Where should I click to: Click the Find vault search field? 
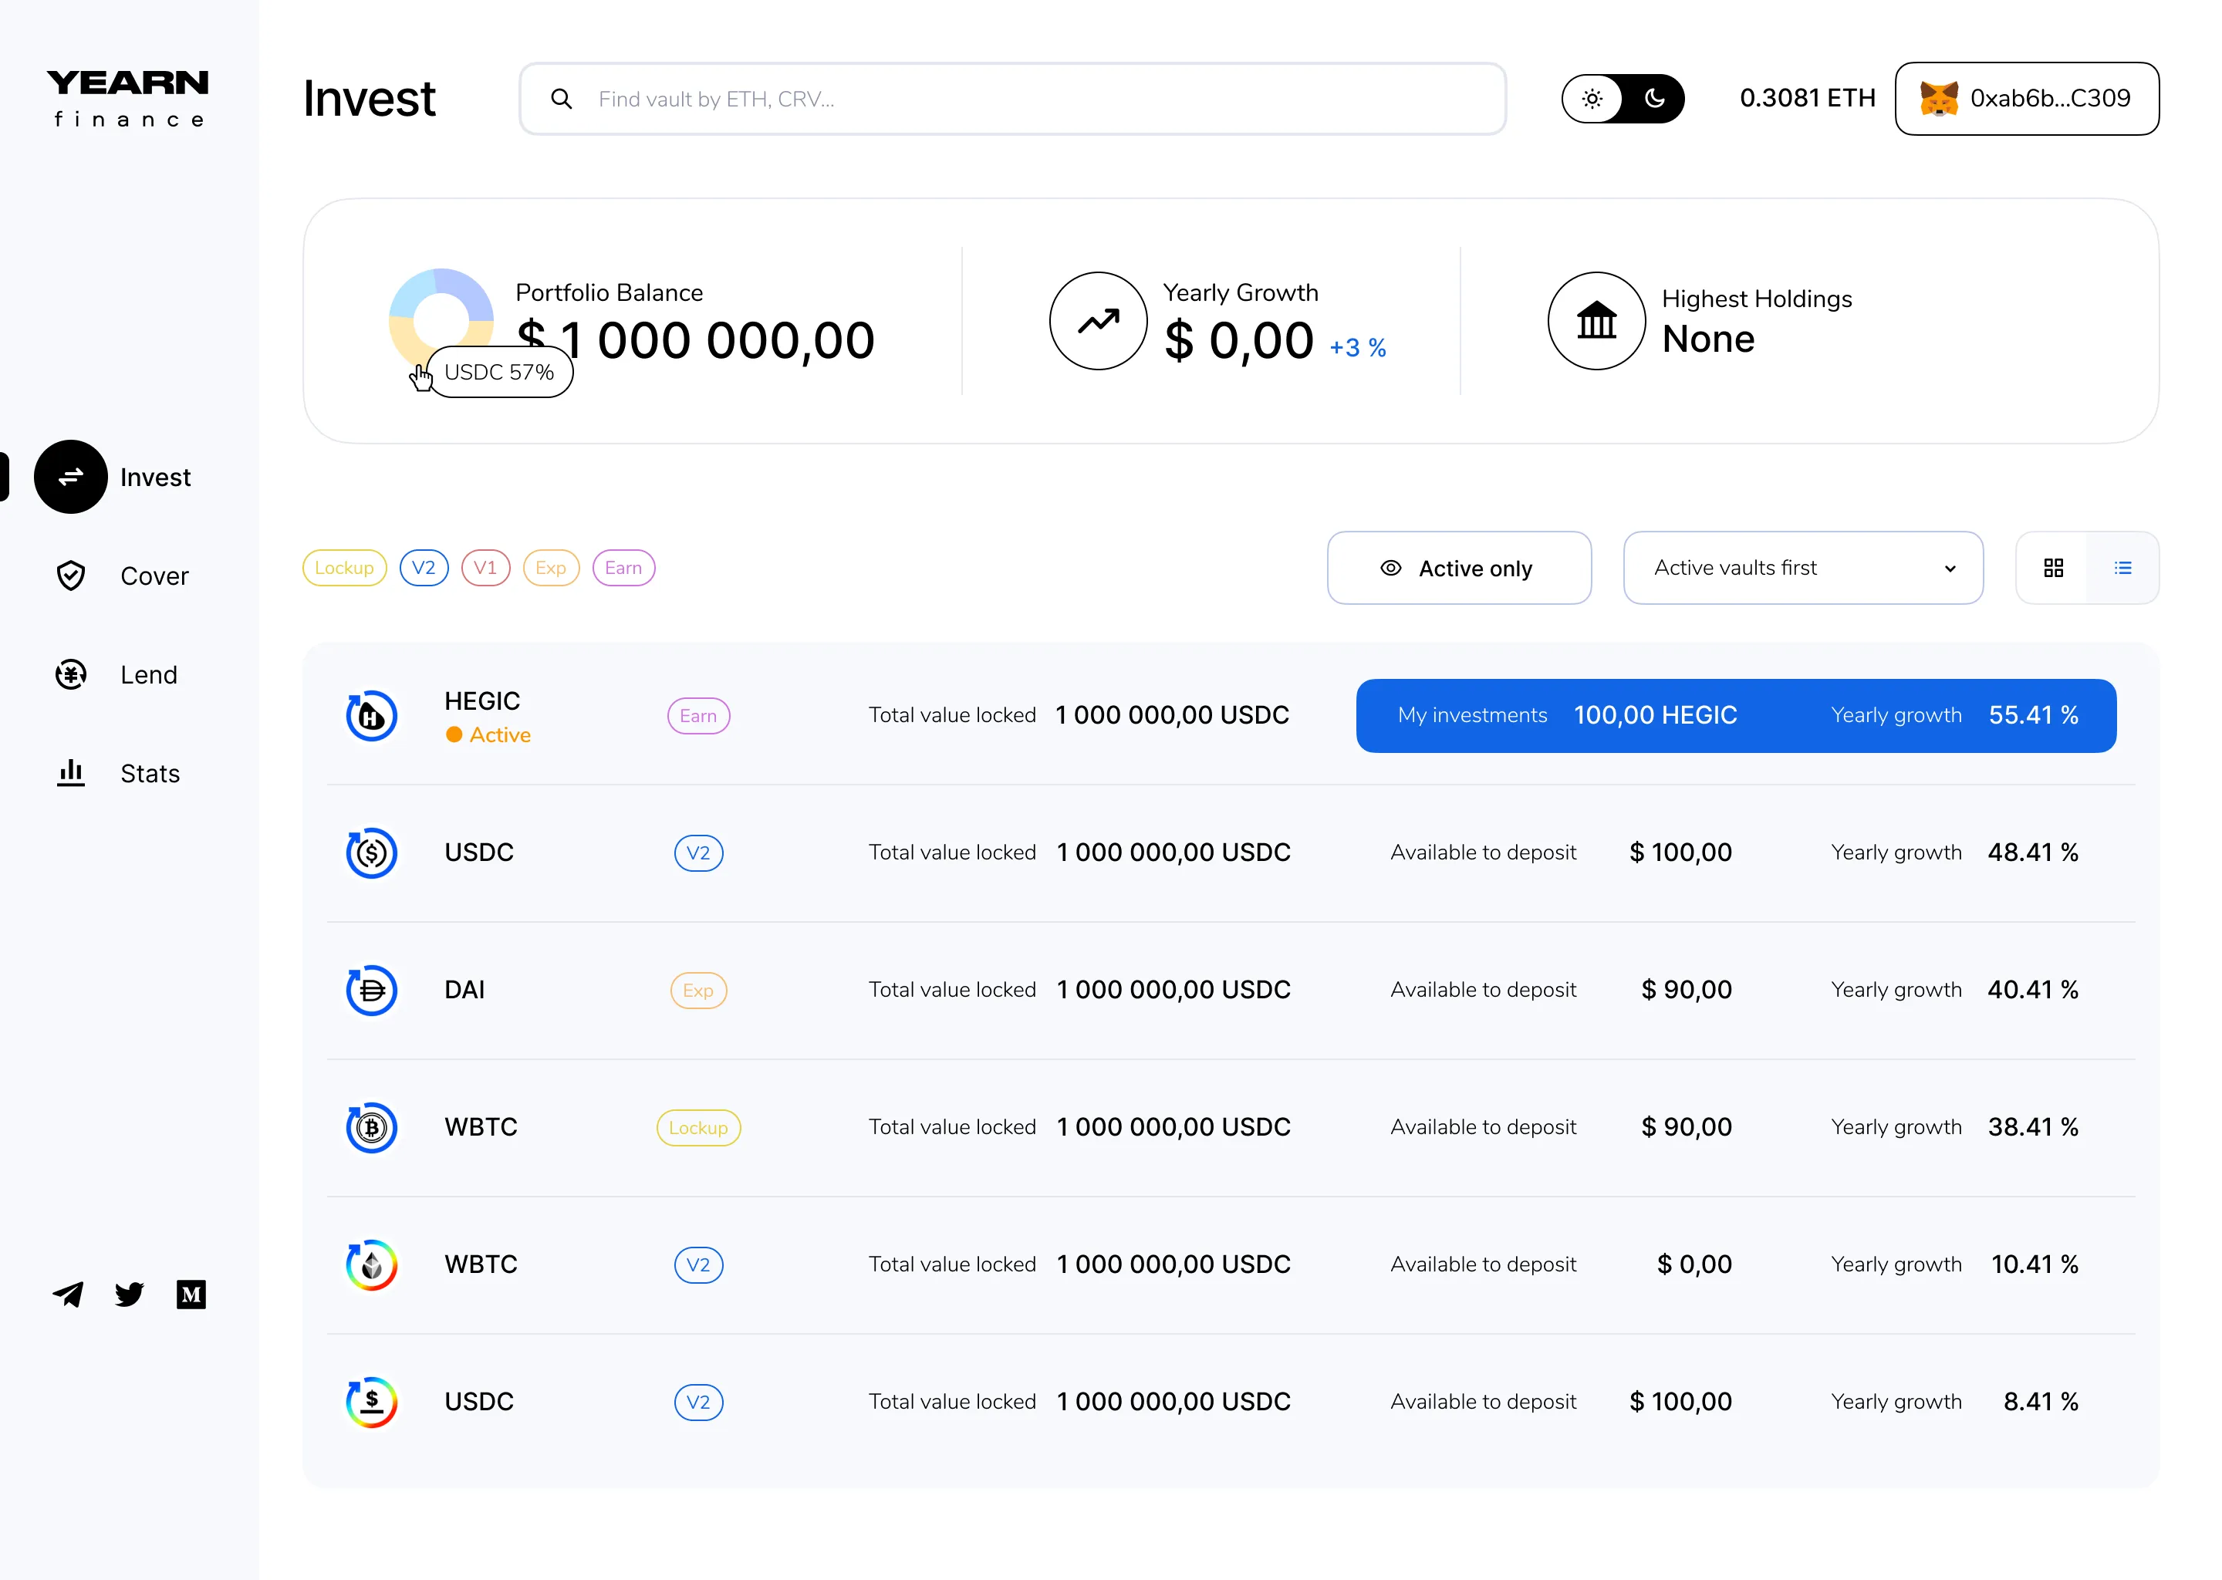[x=1011, y=100]
